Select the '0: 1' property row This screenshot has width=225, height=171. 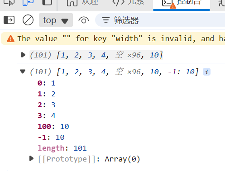[47, 83]
